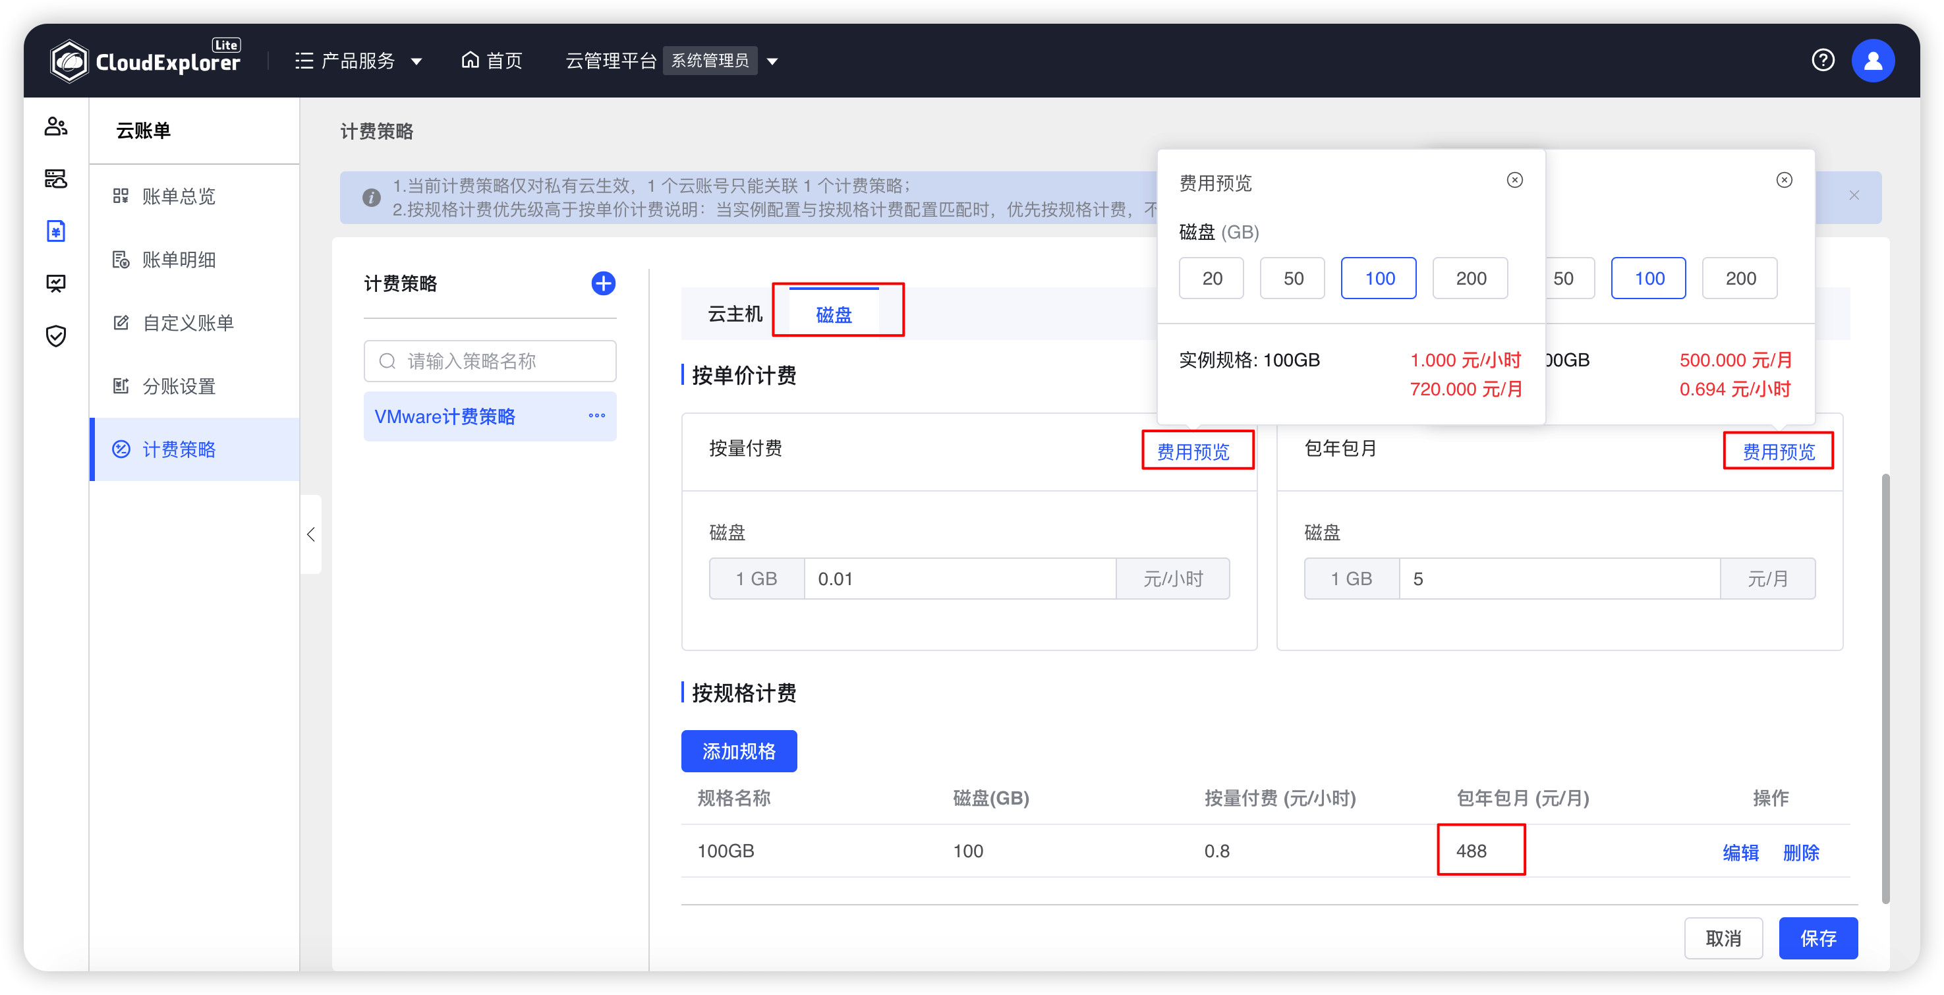
Task: Select 20 GB in front preview popup
Action: coord(1211,278)
